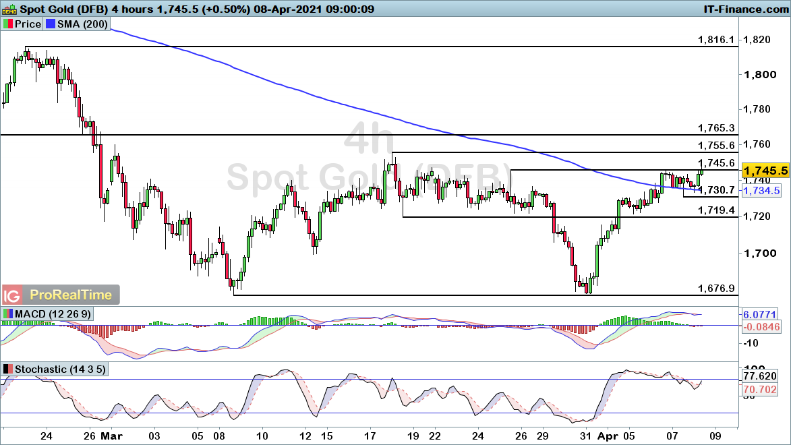Open the MACD (12 26 9) indicator label

(53, 314)
